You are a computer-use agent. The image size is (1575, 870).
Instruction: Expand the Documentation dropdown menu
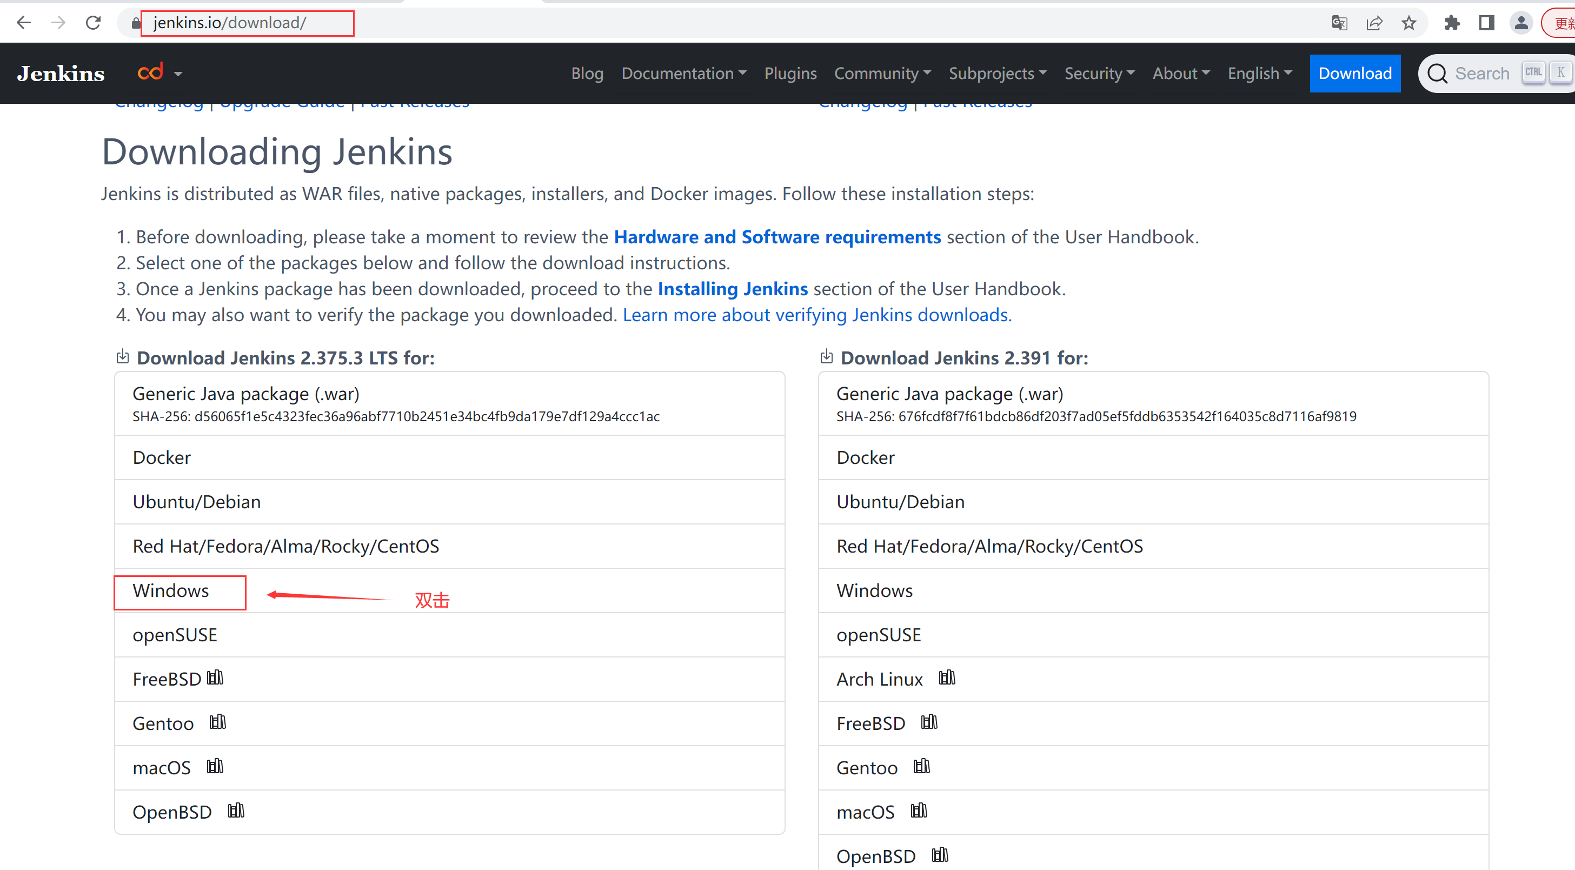pyautogui.click(x=683, y=74)
